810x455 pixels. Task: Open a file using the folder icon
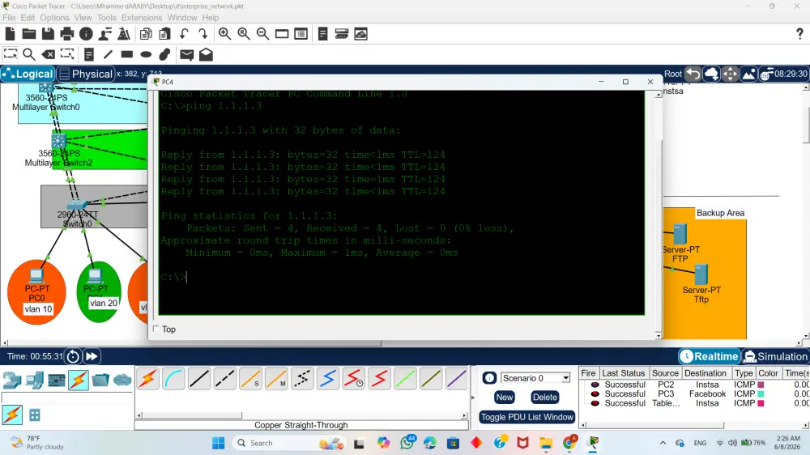point(29,34)
